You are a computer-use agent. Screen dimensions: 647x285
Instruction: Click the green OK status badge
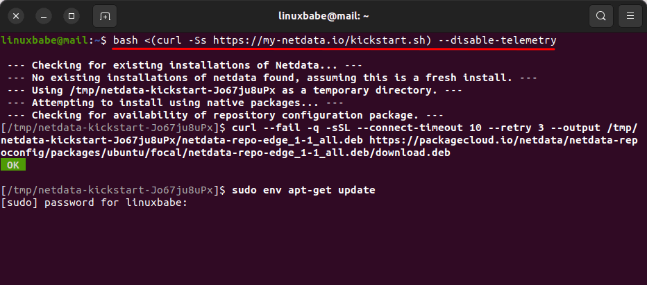pyautogui.click(x=13, y=165)
